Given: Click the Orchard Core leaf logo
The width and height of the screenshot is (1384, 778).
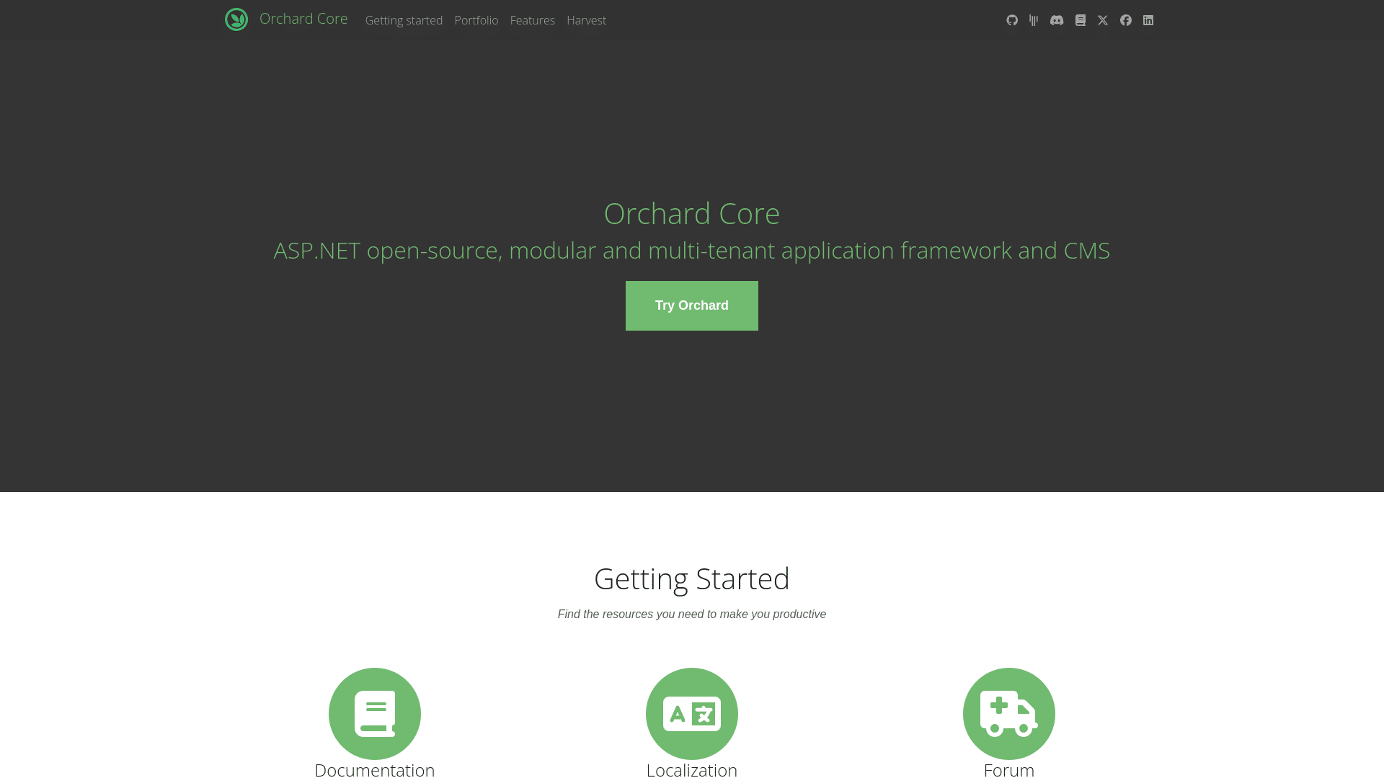Looking at the screenshot, I should pos(236,19).
